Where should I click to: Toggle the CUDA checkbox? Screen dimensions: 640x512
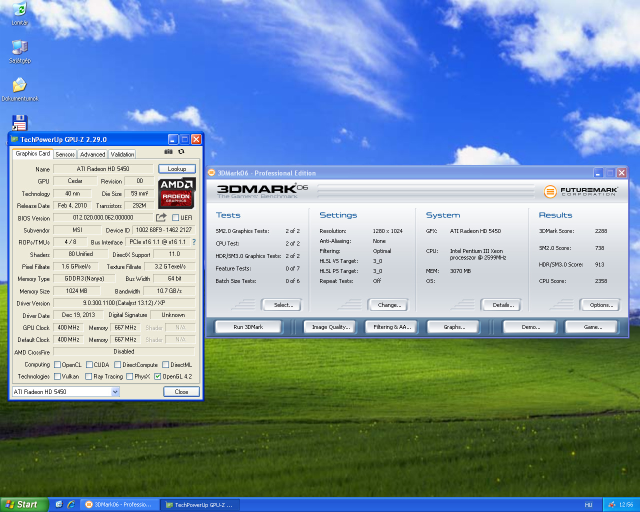(89, 365)
